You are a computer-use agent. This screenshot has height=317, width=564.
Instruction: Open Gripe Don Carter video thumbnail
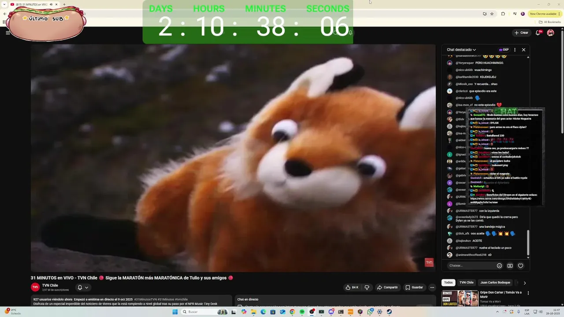pyautogui.click(x=460, y=298)
